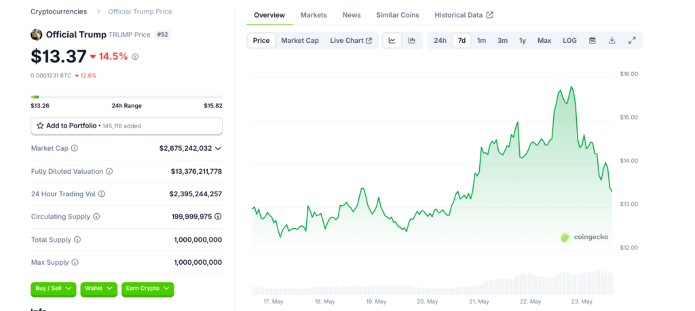Click the volume bars below the chart

coord(432,283)
